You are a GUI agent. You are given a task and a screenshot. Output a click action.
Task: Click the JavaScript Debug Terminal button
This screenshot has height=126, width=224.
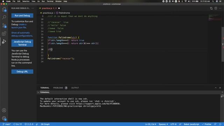tap(22, 43)
